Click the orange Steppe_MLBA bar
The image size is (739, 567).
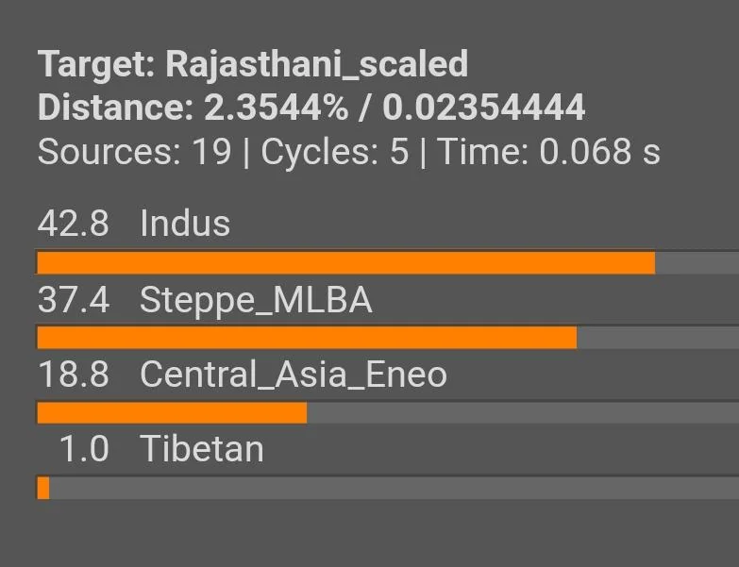pos(307,338)
